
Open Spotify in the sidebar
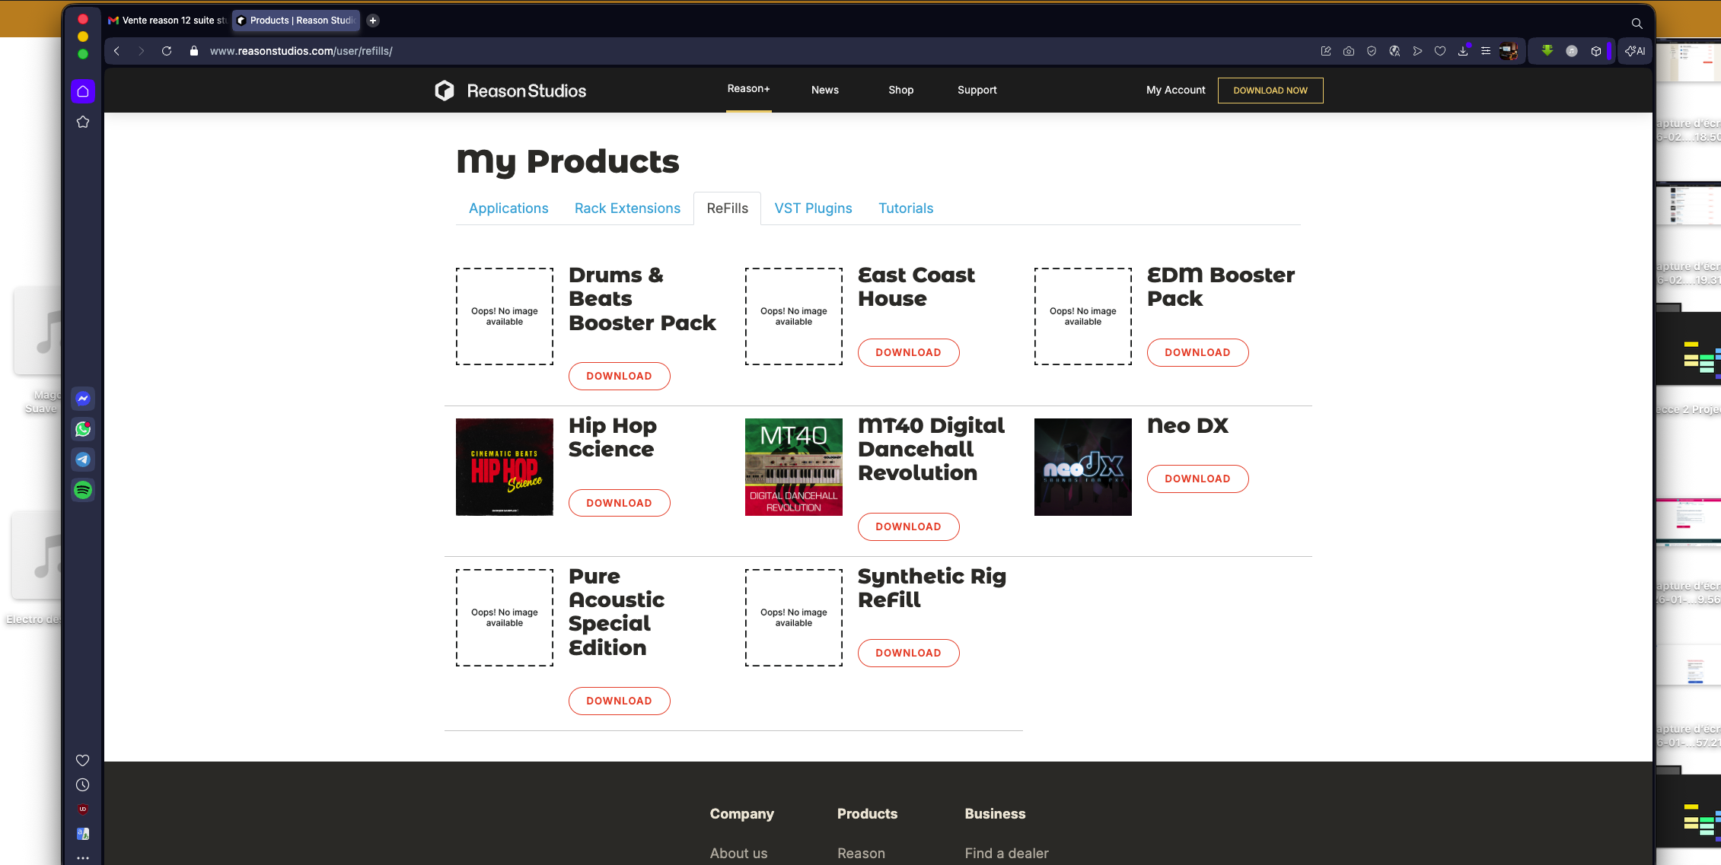coord(83,490)
